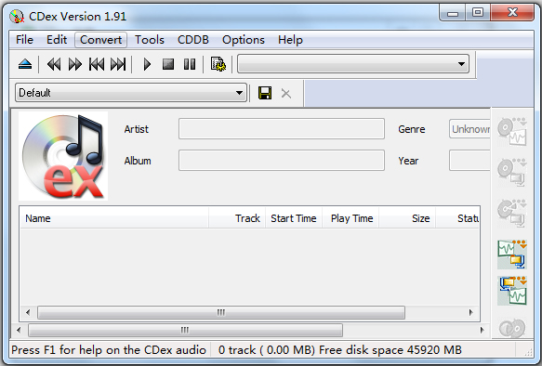The height and width of the screenshot is (366, 542).
Task: Sort by the Play Time column header
Action: click(350, 218)
